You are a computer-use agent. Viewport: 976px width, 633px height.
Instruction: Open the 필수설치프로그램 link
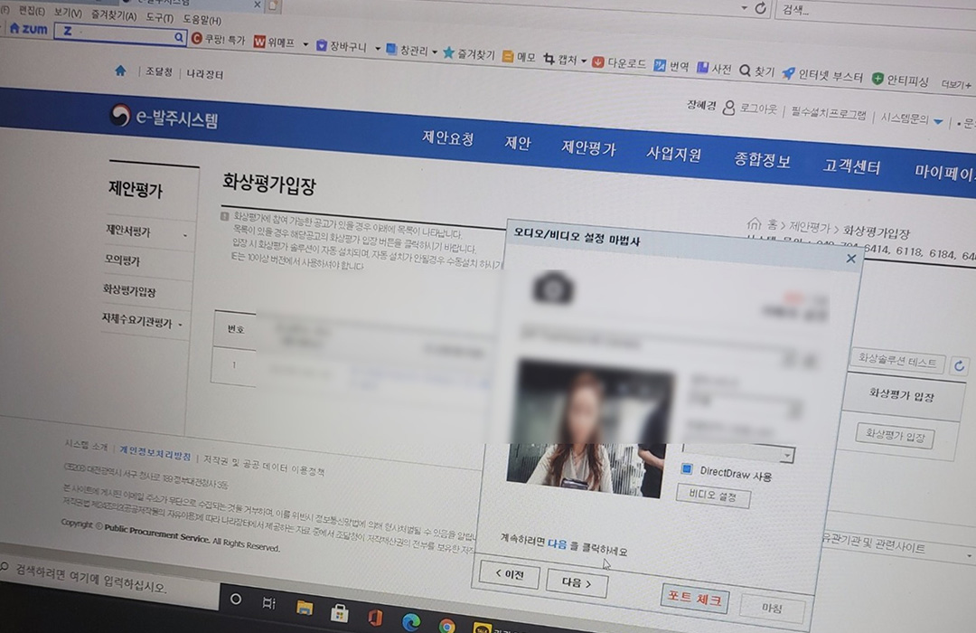coord(829,113)
